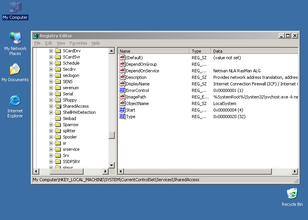Select the ImagePath value name
The height and width of the screenshot is (220, 308).
tap(136, 97)
